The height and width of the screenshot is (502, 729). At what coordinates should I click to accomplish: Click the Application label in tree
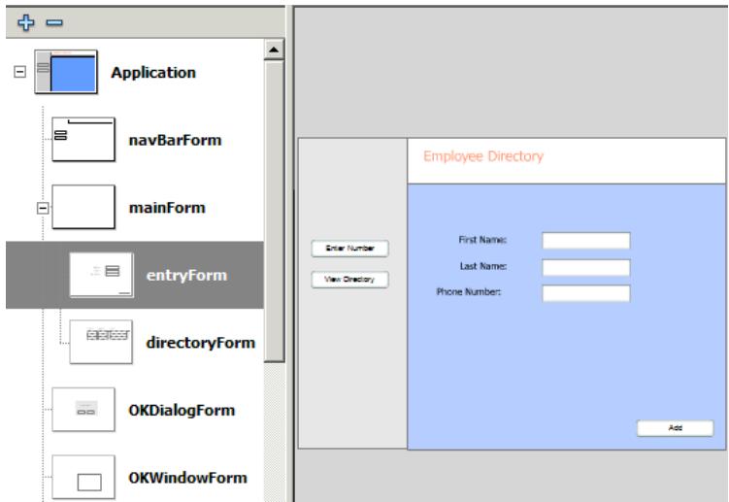pos(153,73)
